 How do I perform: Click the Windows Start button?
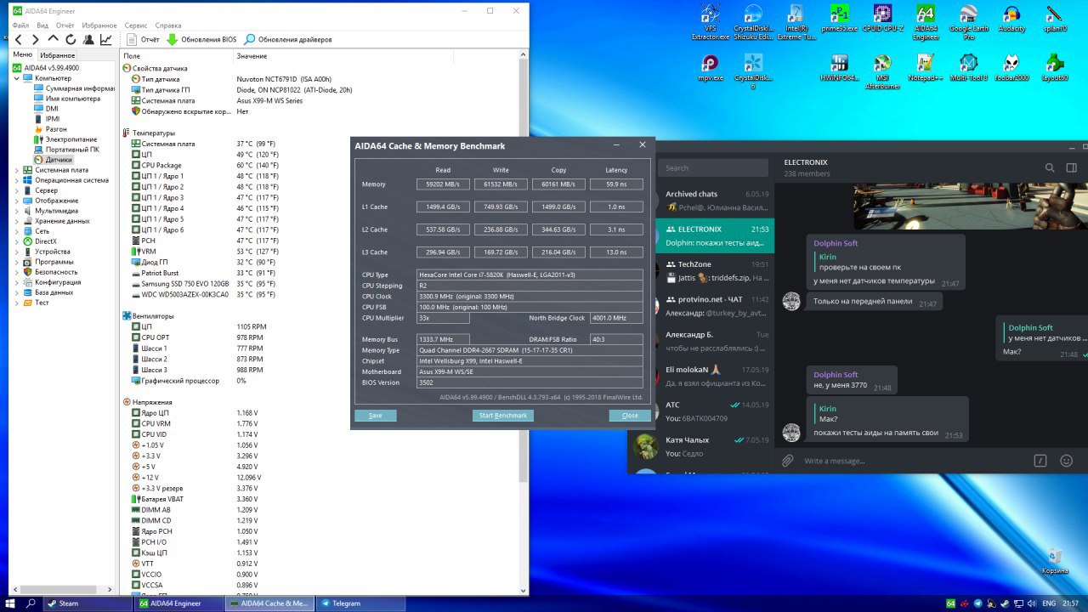pos(10,603)
